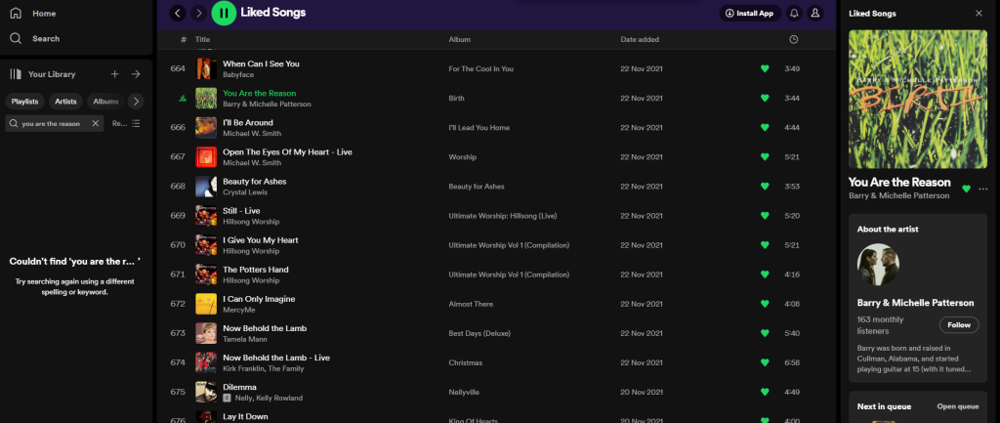
Task: Open notifications via the bell icon
Action: 794,13
